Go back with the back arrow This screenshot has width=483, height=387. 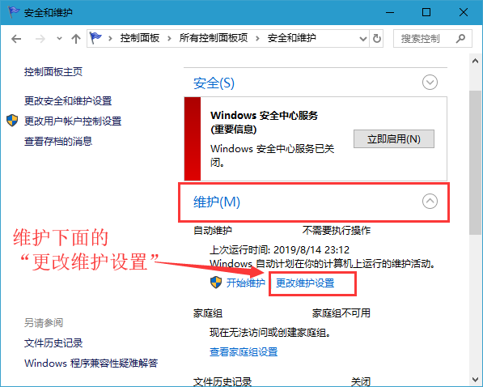click(x=16, y=39)
